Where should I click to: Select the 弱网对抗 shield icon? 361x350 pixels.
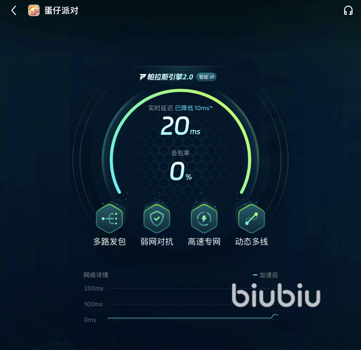(x=157, y=219)
